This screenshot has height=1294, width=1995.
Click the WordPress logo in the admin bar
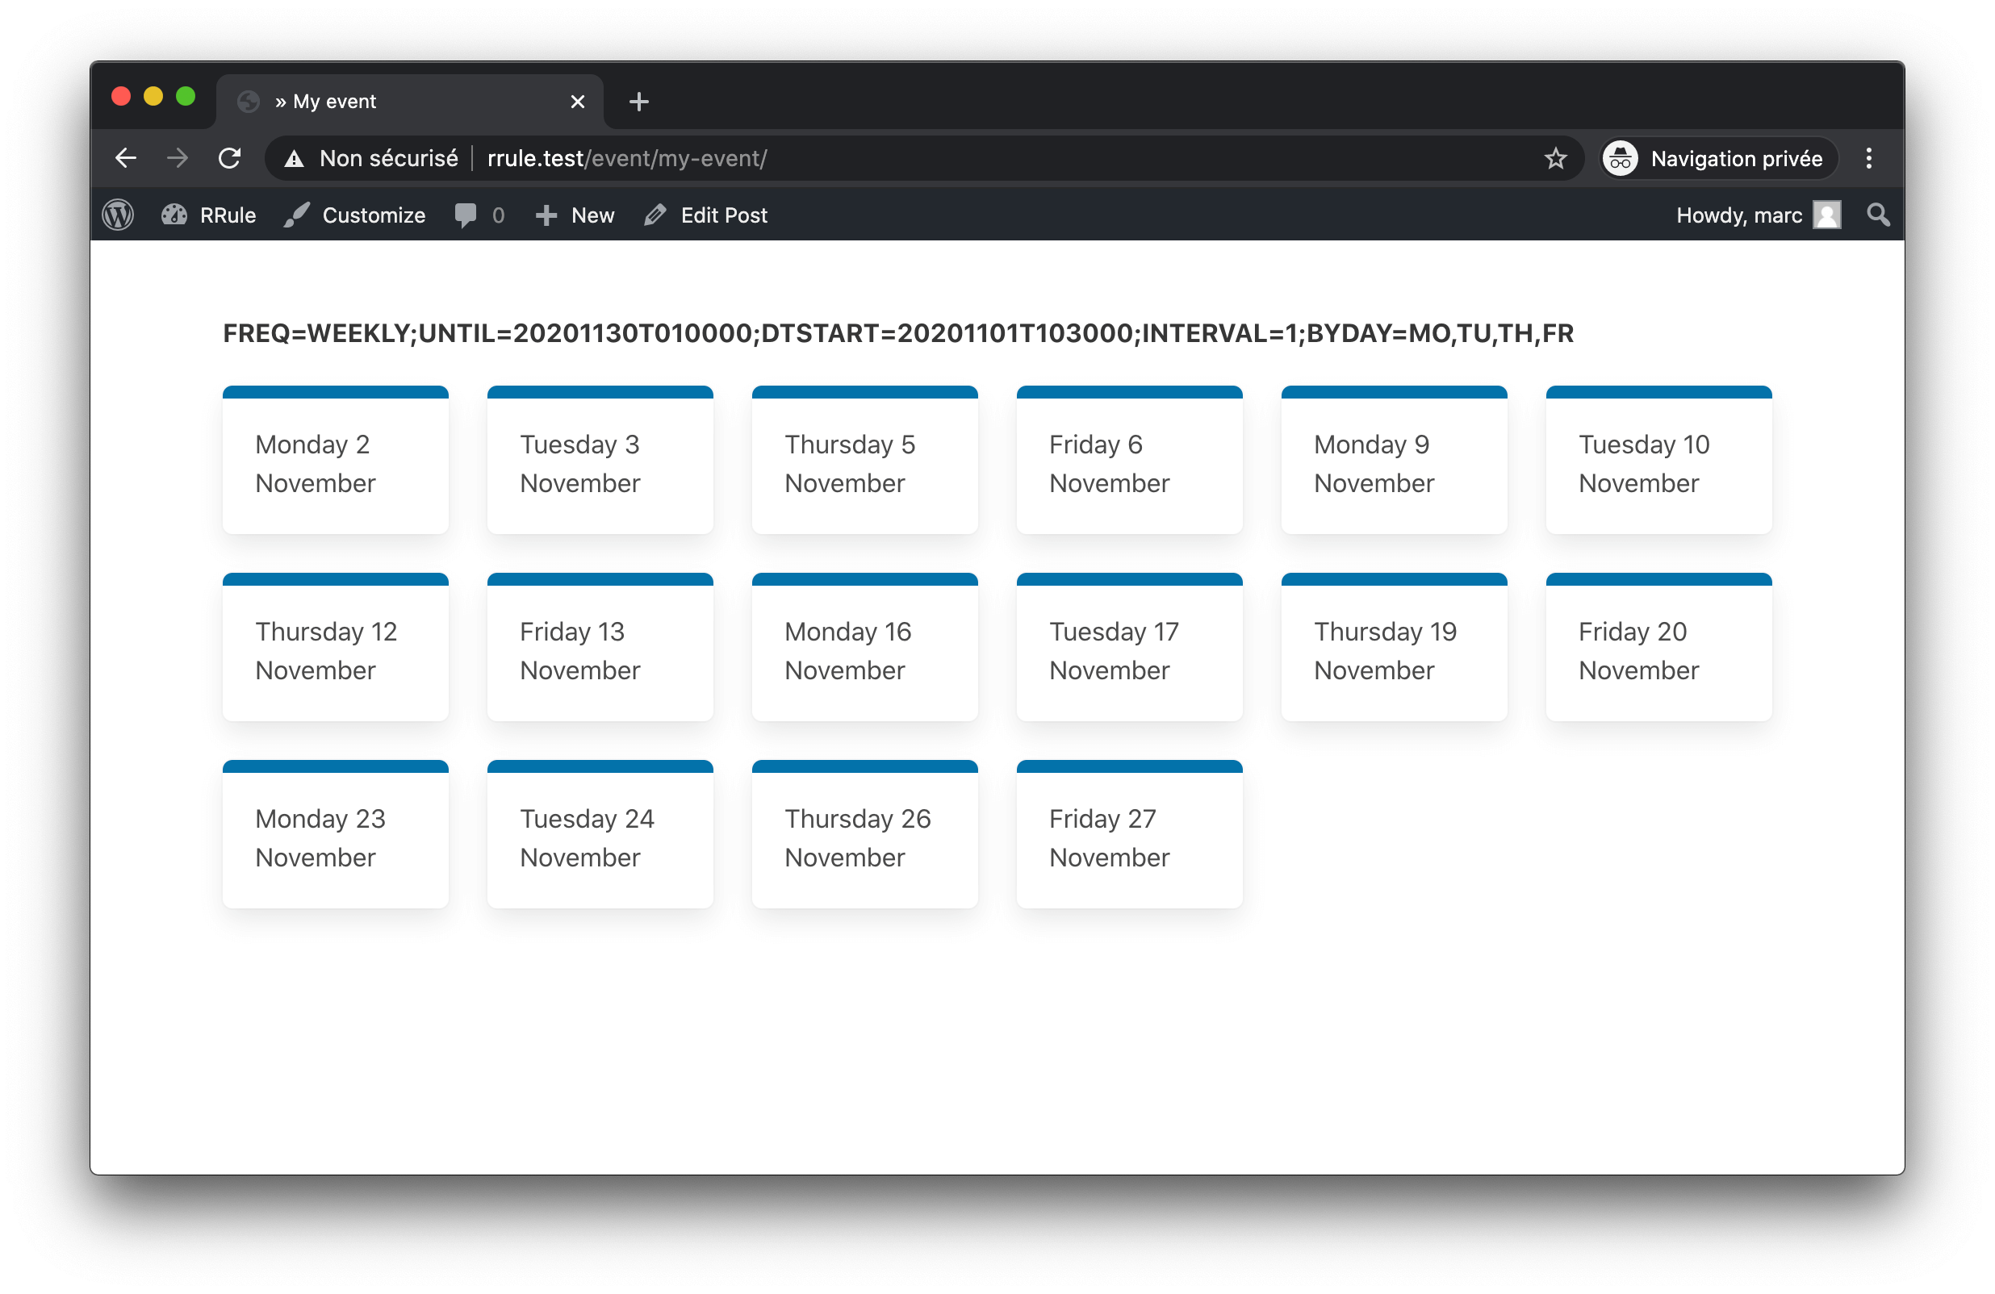(x=118, y=215)
